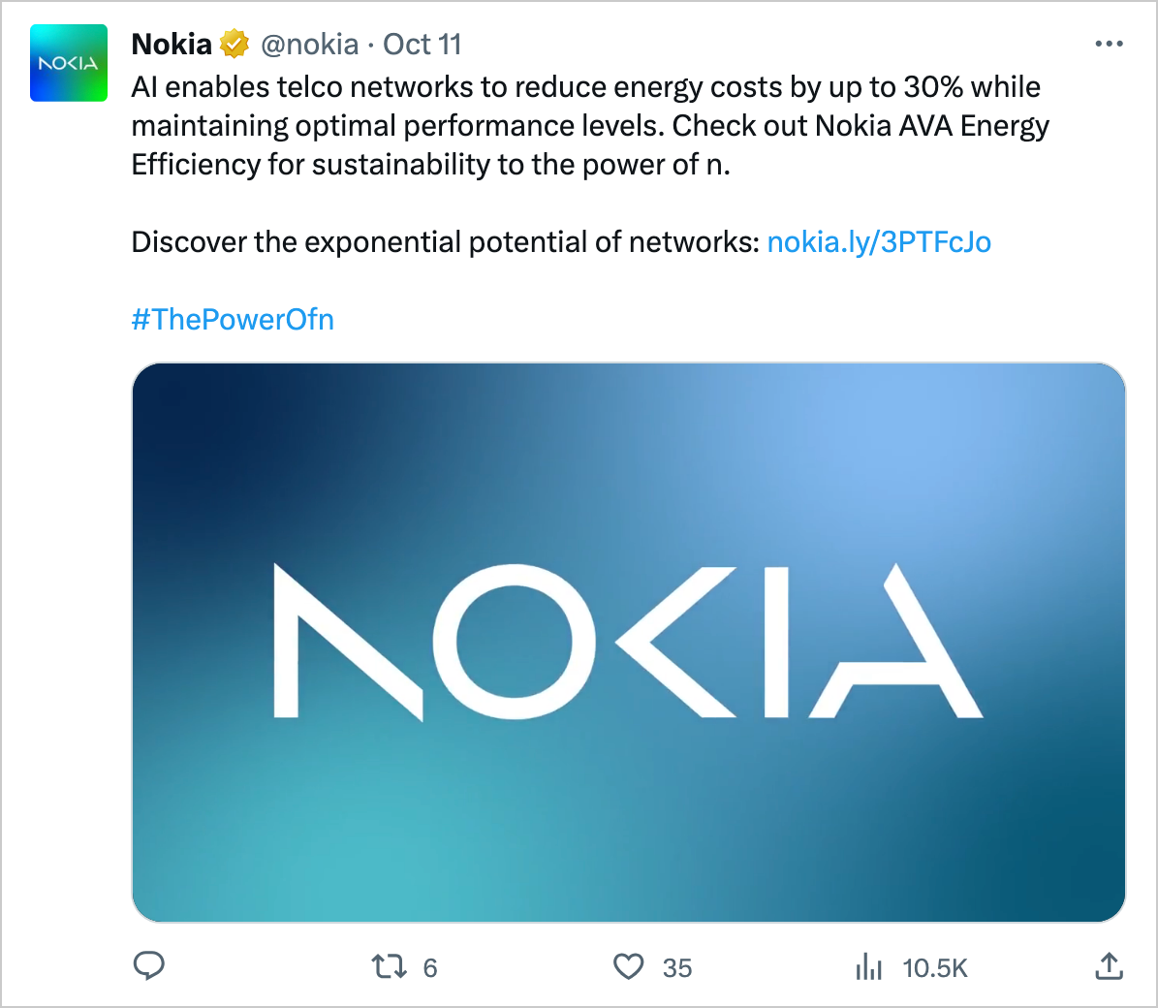Click the like count of 35
This screenshot has height=1008, width=1158.
pos(677,967)
